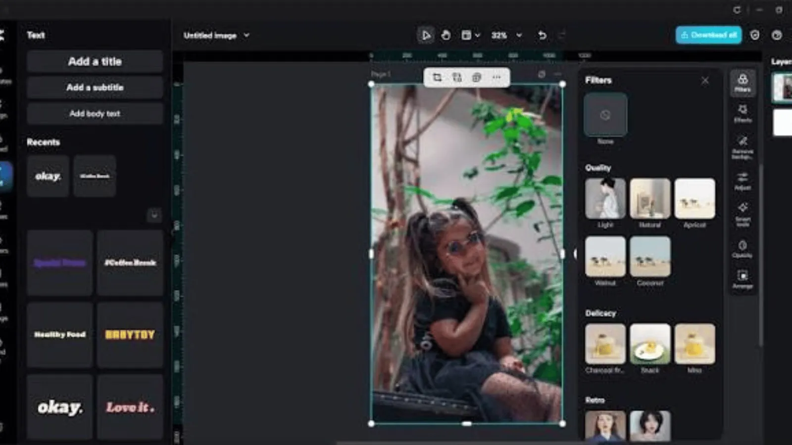
Task: Click the shield icon beside Download all
Action: [755, 35]
